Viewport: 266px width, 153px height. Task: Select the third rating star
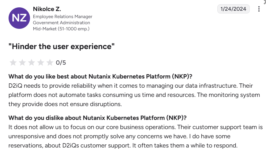32,63
